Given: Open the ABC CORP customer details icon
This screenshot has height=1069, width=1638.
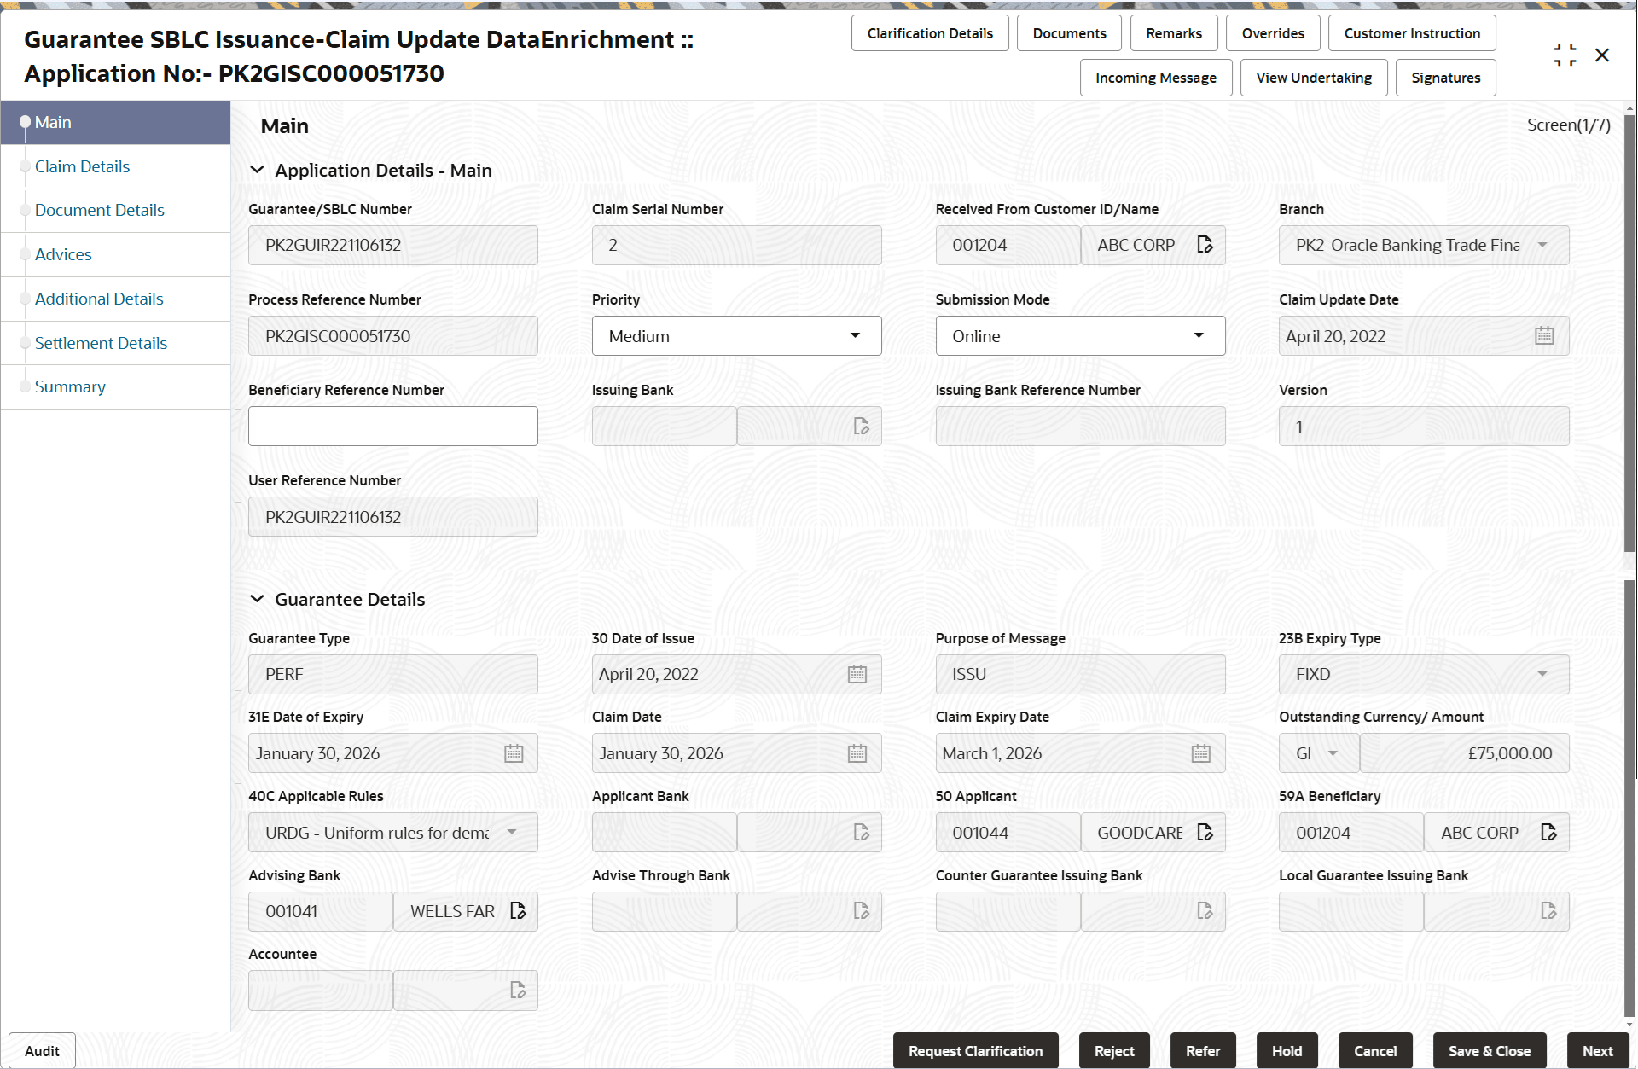Looking at the screenshot, I should click(1205, 245).
